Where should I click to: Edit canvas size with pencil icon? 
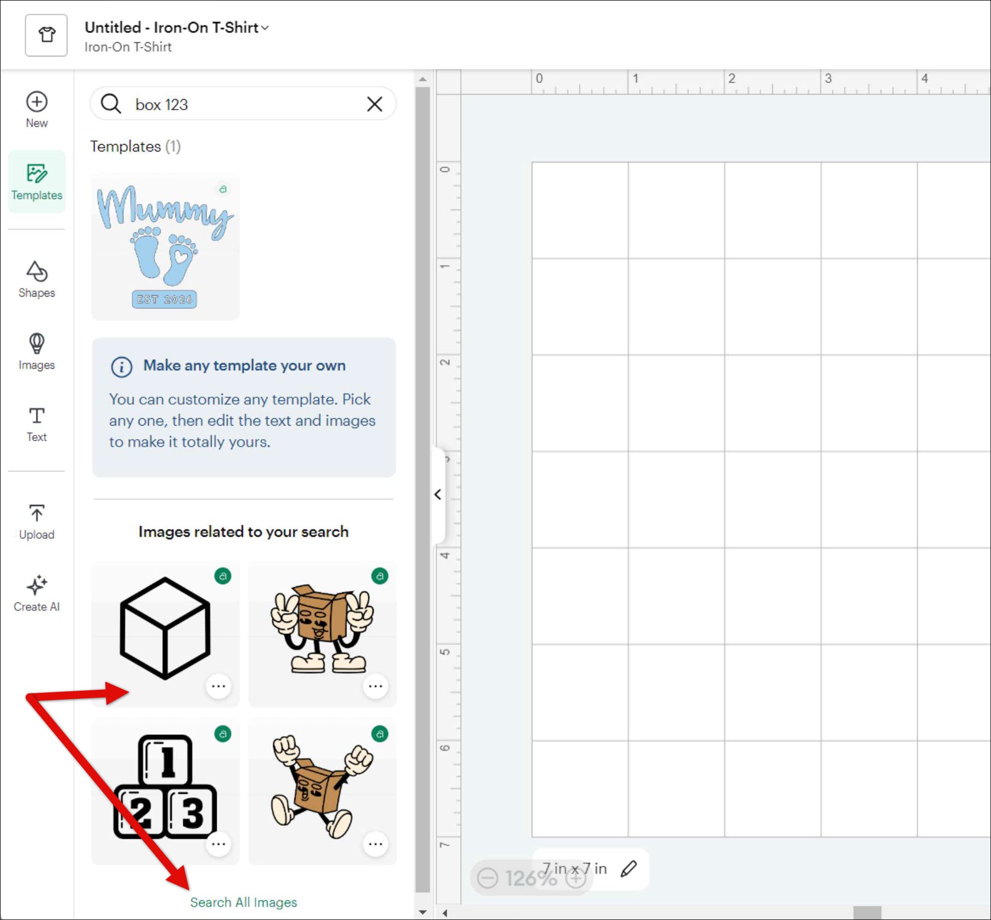(628, 869)
